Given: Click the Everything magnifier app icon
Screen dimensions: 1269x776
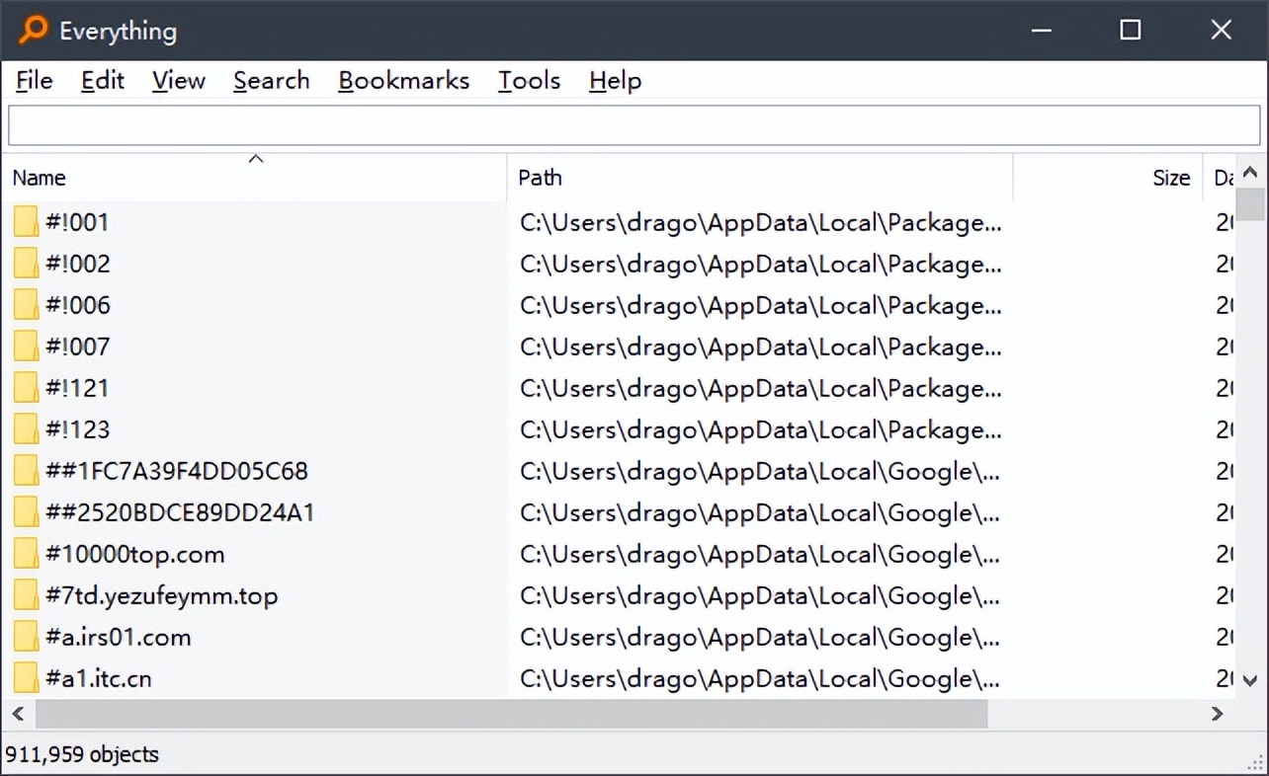Looking at the screenshot, I should coord(33,30).
